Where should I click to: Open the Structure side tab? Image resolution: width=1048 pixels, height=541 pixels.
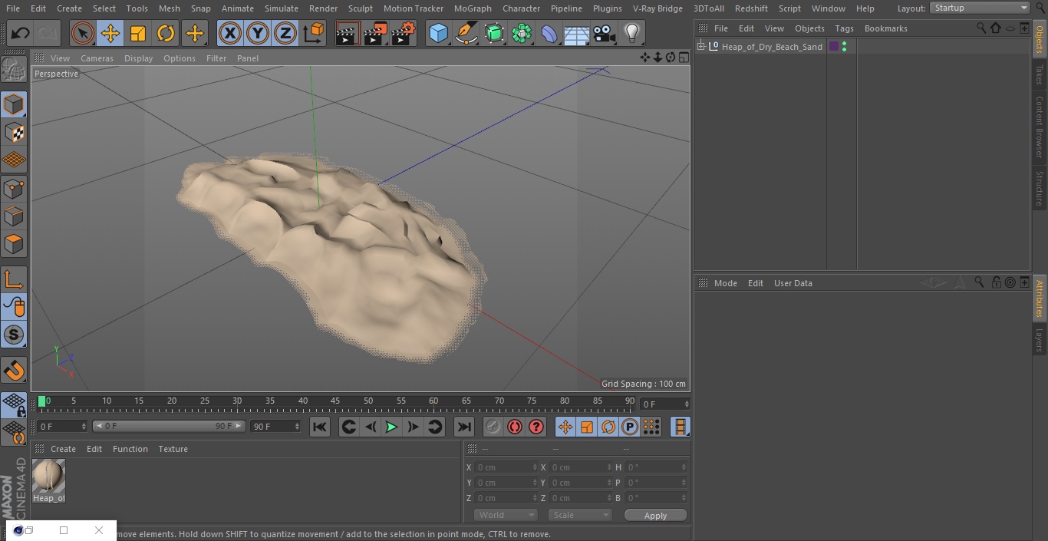click(x=1040, y=189)
